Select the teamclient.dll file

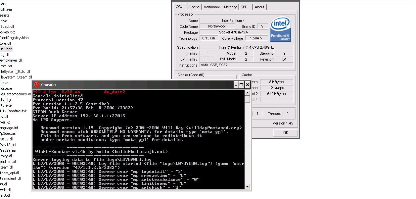pos(11,178)
